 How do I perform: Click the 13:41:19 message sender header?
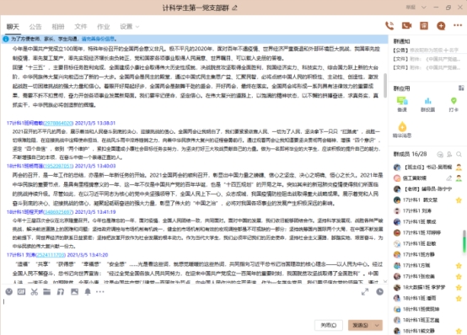point(61,212)
